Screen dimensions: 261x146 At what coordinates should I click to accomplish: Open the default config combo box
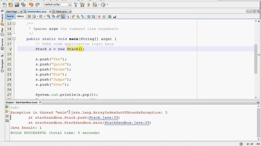point(58,4)
